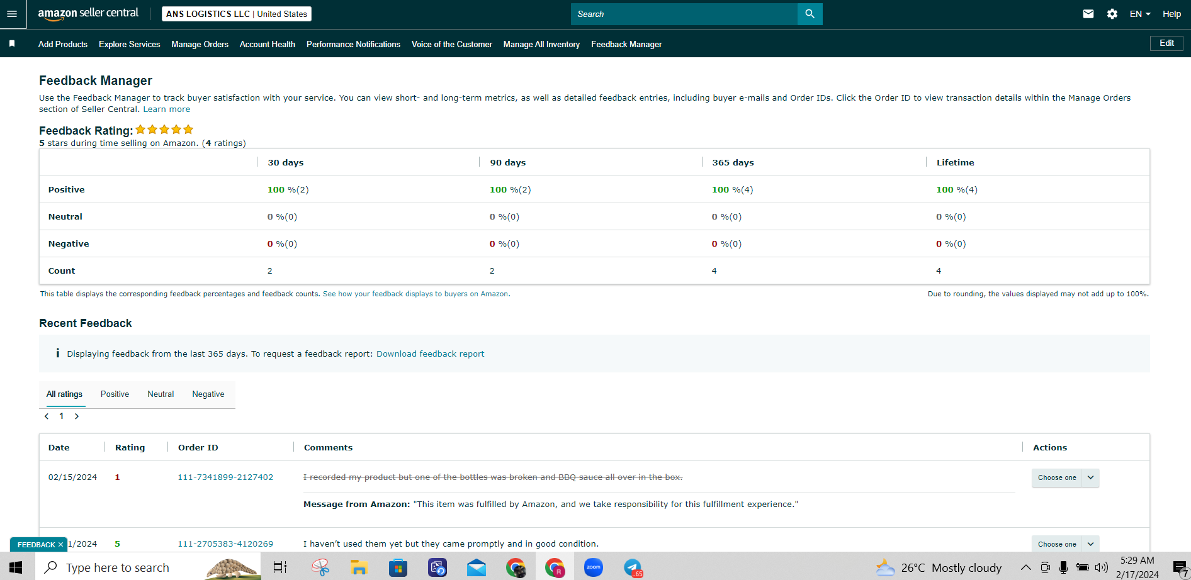Open the Windows Start menu
The image size is (1191, 580).
pos(16,567)
